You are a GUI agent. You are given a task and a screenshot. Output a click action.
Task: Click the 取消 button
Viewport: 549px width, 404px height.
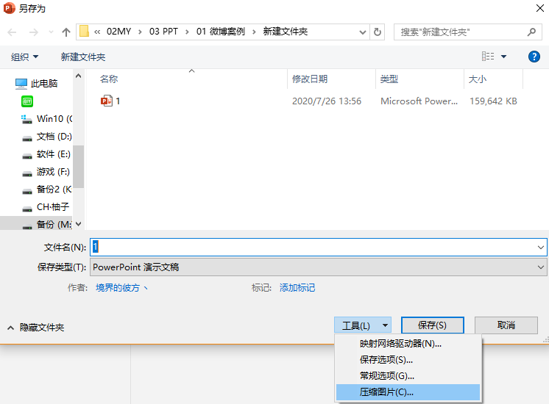coord(506,325)
